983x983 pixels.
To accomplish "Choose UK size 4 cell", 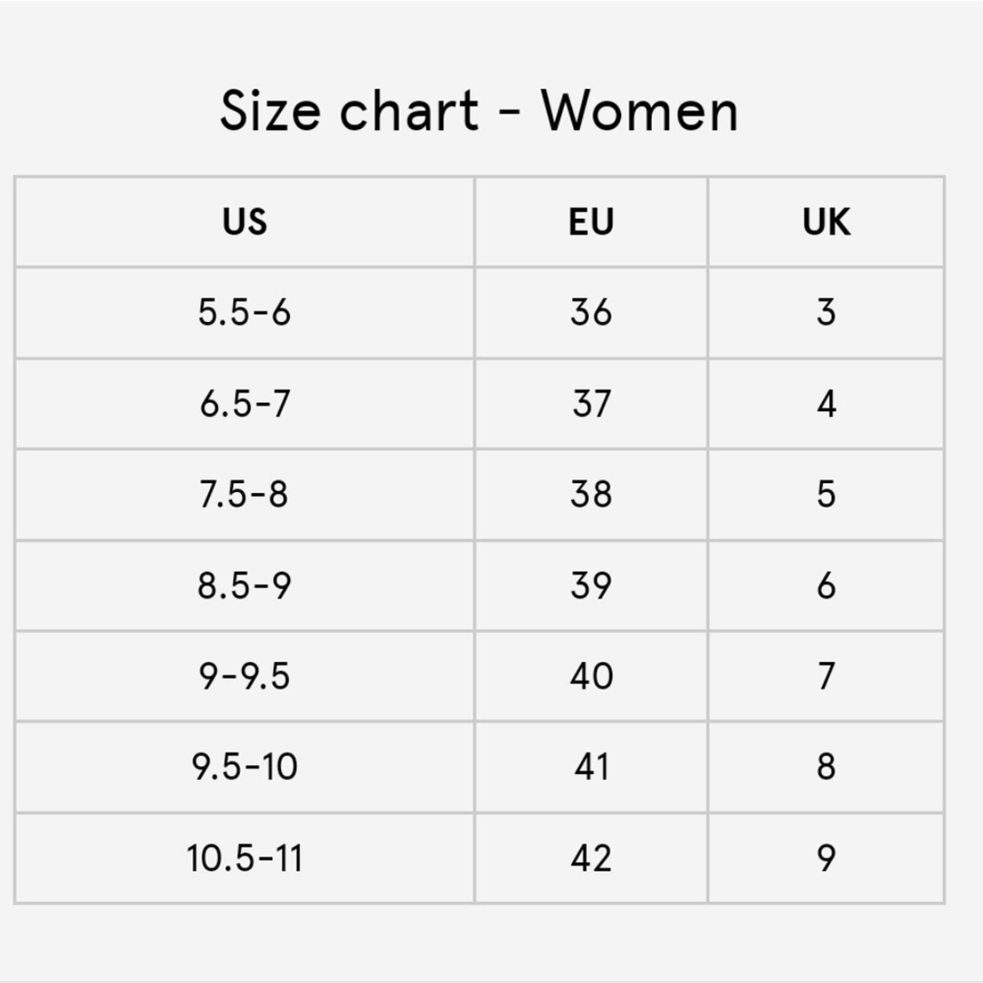I will [826, 404].
